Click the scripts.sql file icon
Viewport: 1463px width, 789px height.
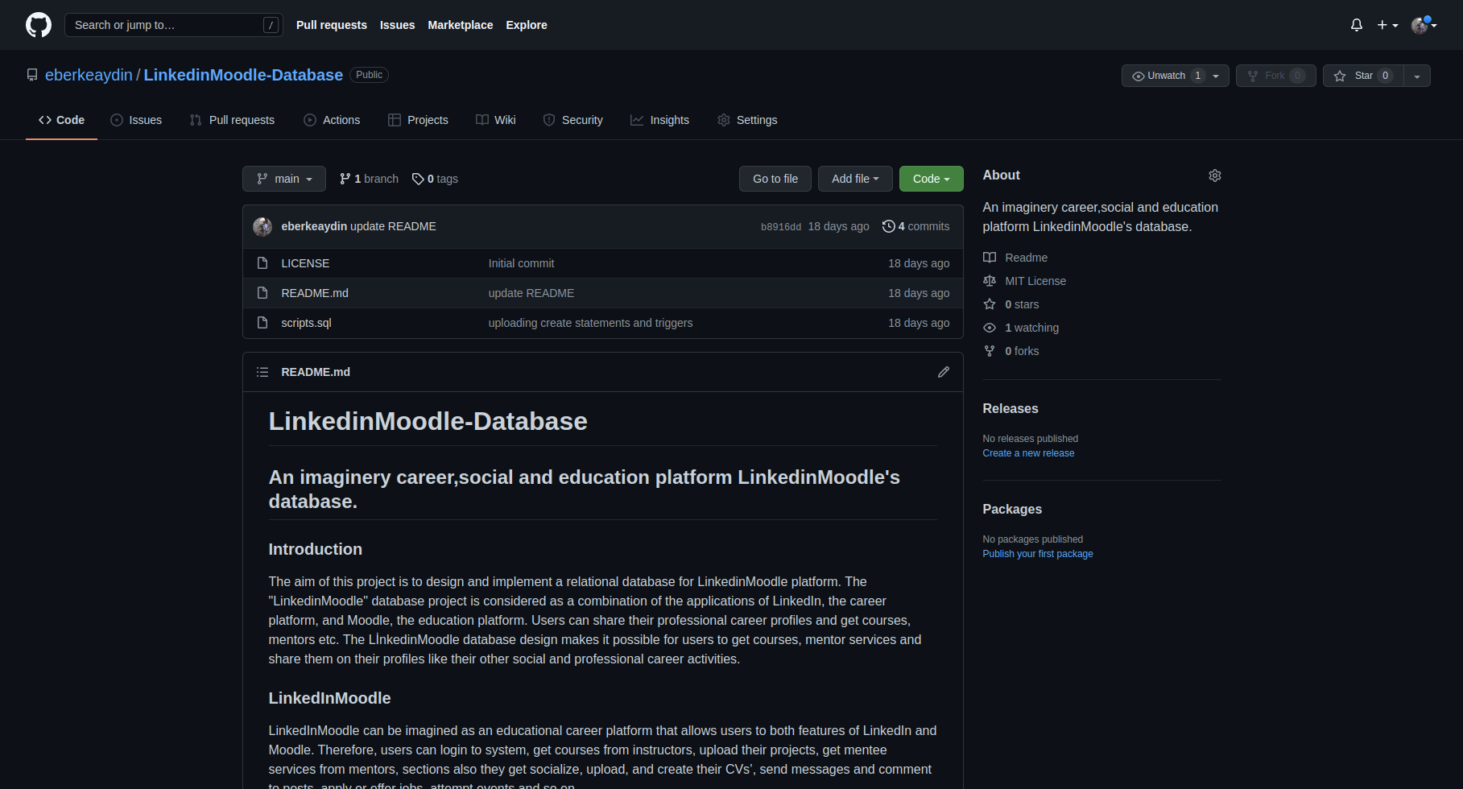(x=262, y=323)
